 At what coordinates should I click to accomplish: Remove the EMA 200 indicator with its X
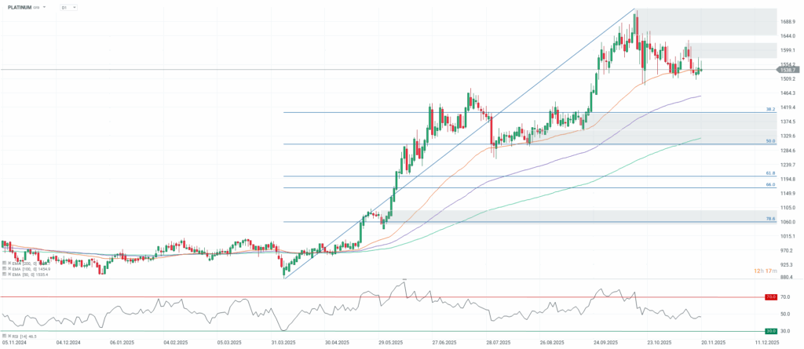coord(9,263)
